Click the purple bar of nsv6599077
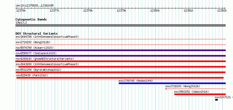 pyautogui.click(x=120, y=56)
